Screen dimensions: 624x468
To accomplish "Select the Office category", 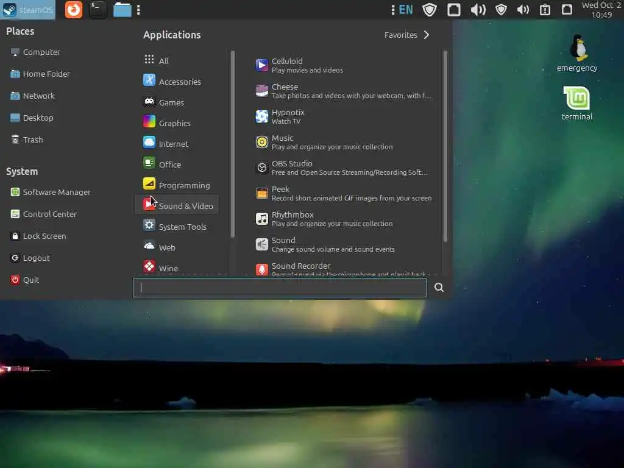I will (176, 165).
